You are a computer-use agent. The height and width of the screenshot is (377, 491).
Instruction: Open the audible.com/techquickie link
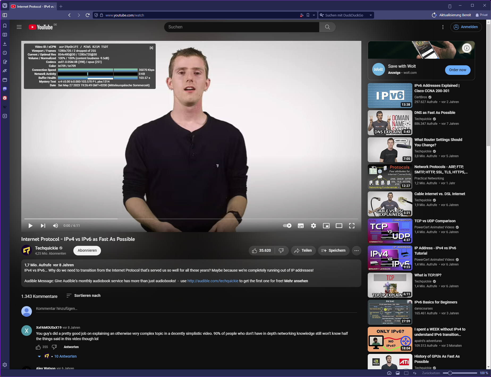click(x=213, y=281)
